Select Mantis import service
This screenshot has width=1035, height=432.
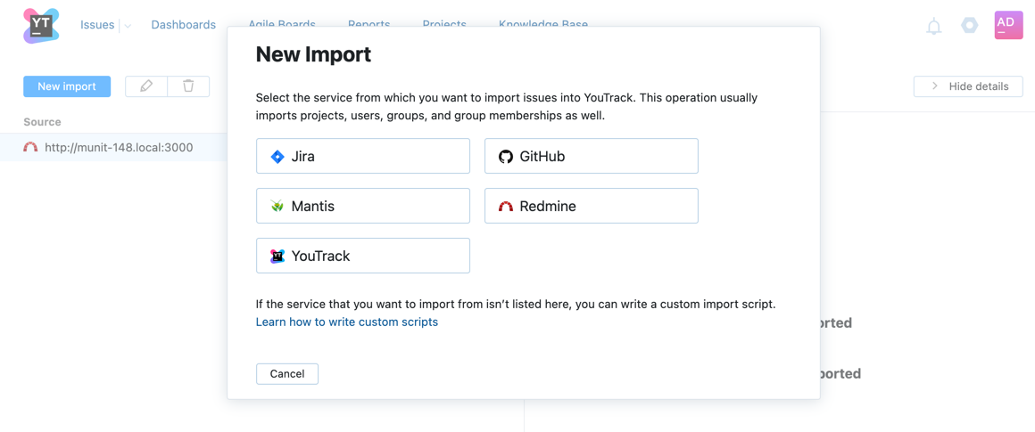[362, 206]
